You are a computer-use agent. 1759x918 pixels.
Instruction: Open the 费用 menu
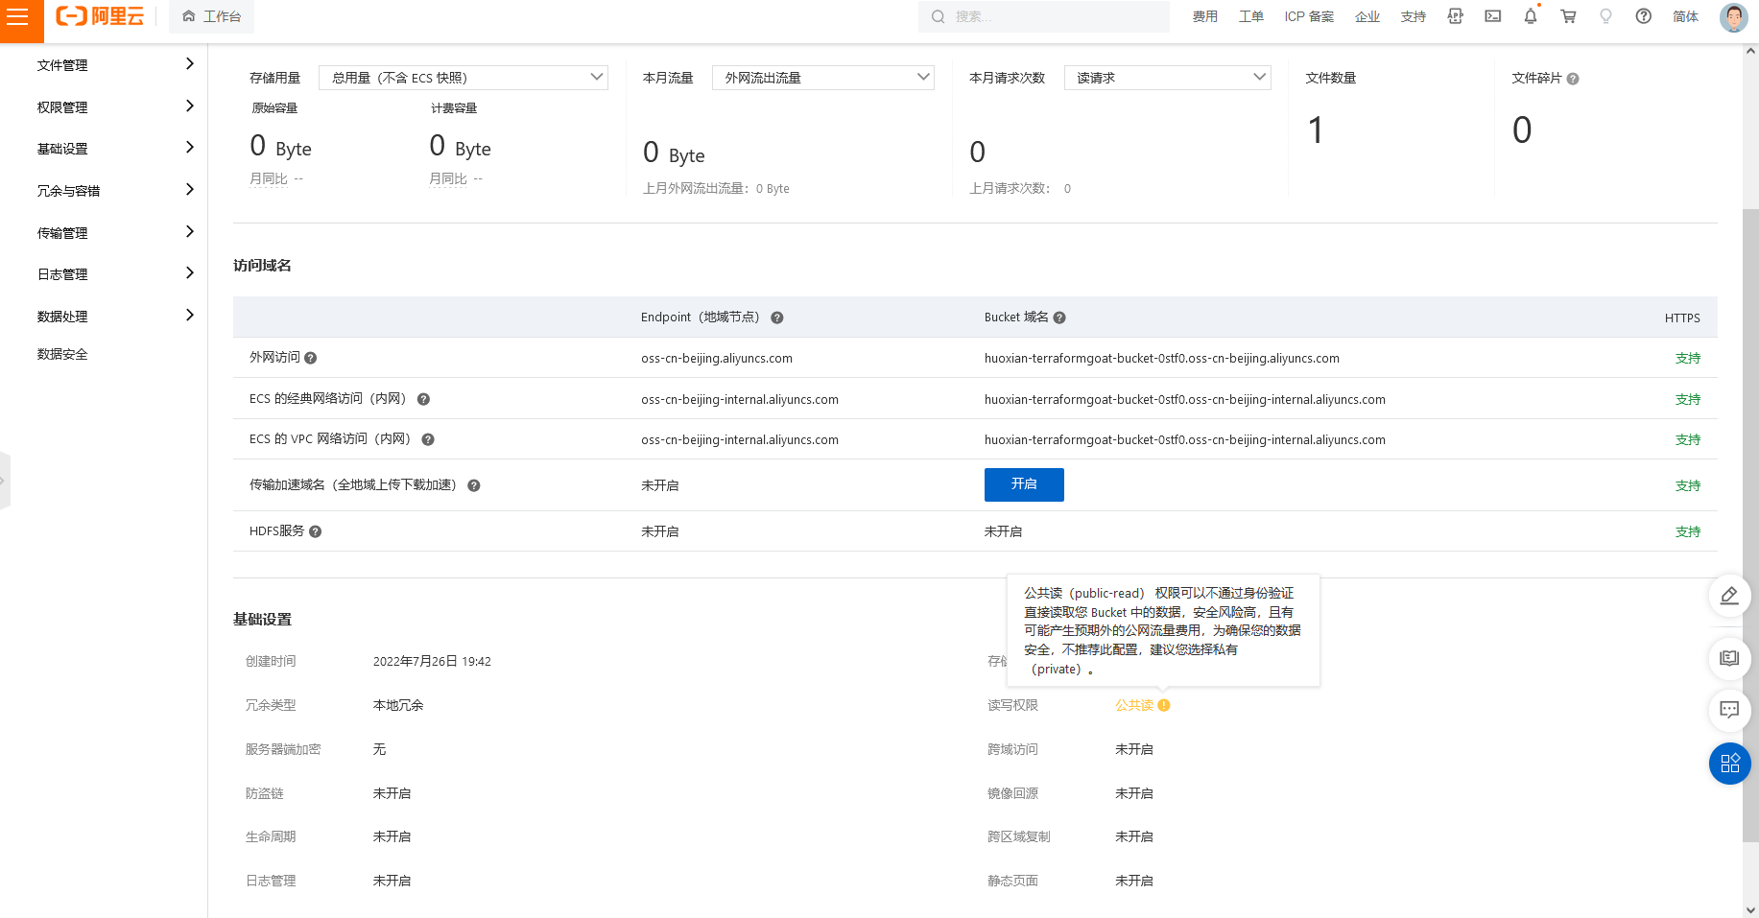point(1205,16)
